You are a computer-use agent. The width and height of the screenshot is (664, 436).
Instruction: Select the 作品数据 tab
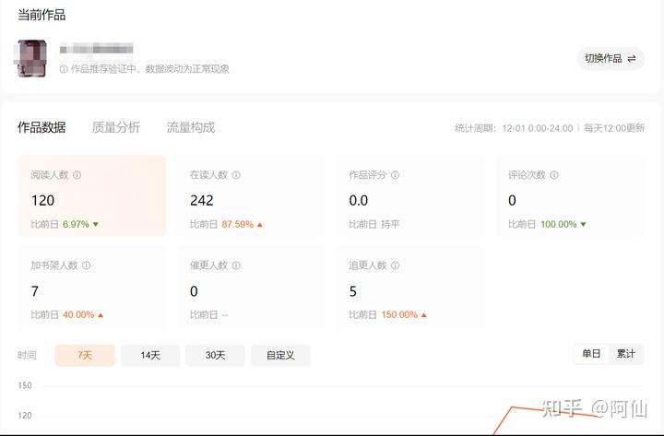point(41,127)
